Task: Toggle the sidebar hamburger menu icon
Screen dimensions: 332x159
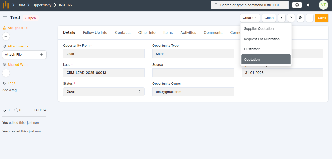Action: coord(5,18)
